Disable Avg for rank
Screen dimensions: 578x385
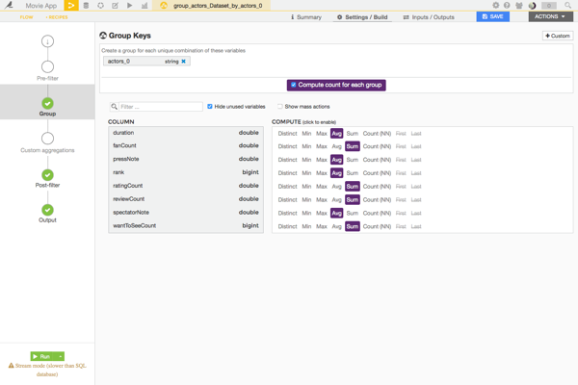(336, 173)
